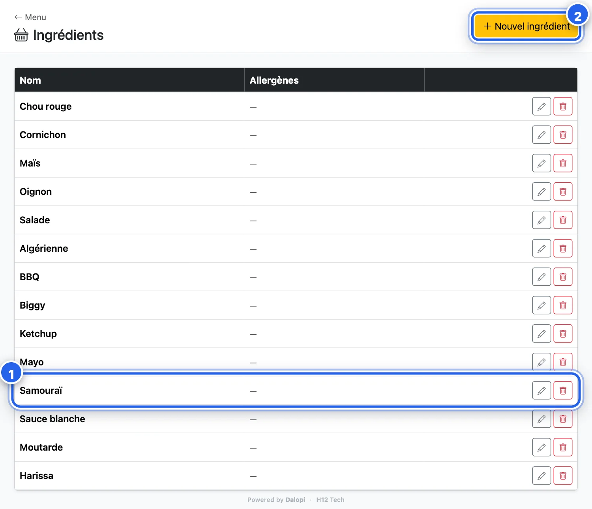
Task: Click the Nouvel ingrédient button
Action: click(x=526, y=26)
